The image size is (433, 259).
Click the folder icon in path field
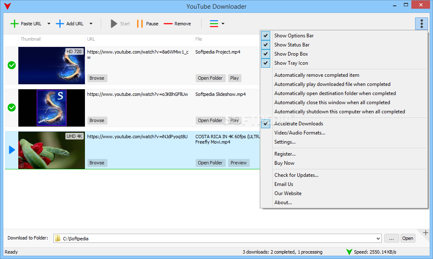click(x=57, y=238)
